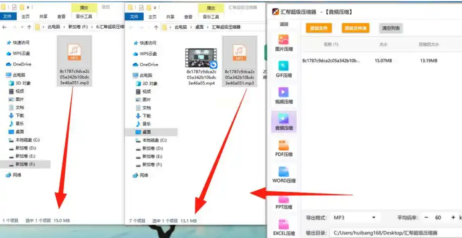Select 本地磁盘 (C:) in middle Explorer tree
Screen dimensions: 462x238
click(151, 140)
